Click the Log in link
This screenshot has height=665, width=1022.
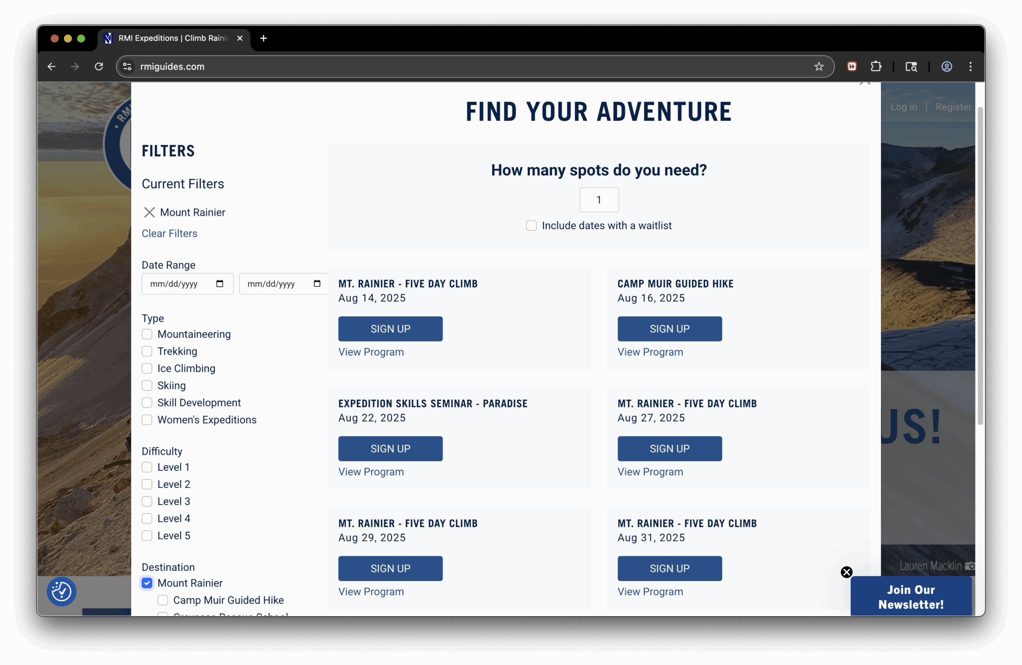pos(903,107)
